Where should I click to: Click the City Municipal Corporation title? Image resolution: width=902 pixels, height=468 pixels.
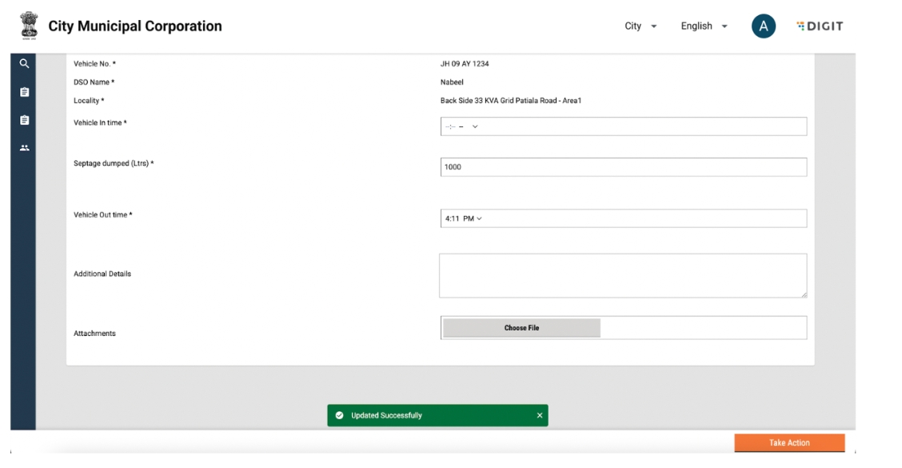coord(135,26)
